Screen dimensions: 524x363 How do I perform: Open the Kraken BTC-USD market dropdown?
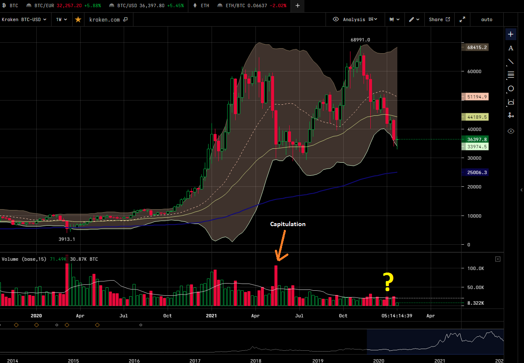click(x=24, y=19)
